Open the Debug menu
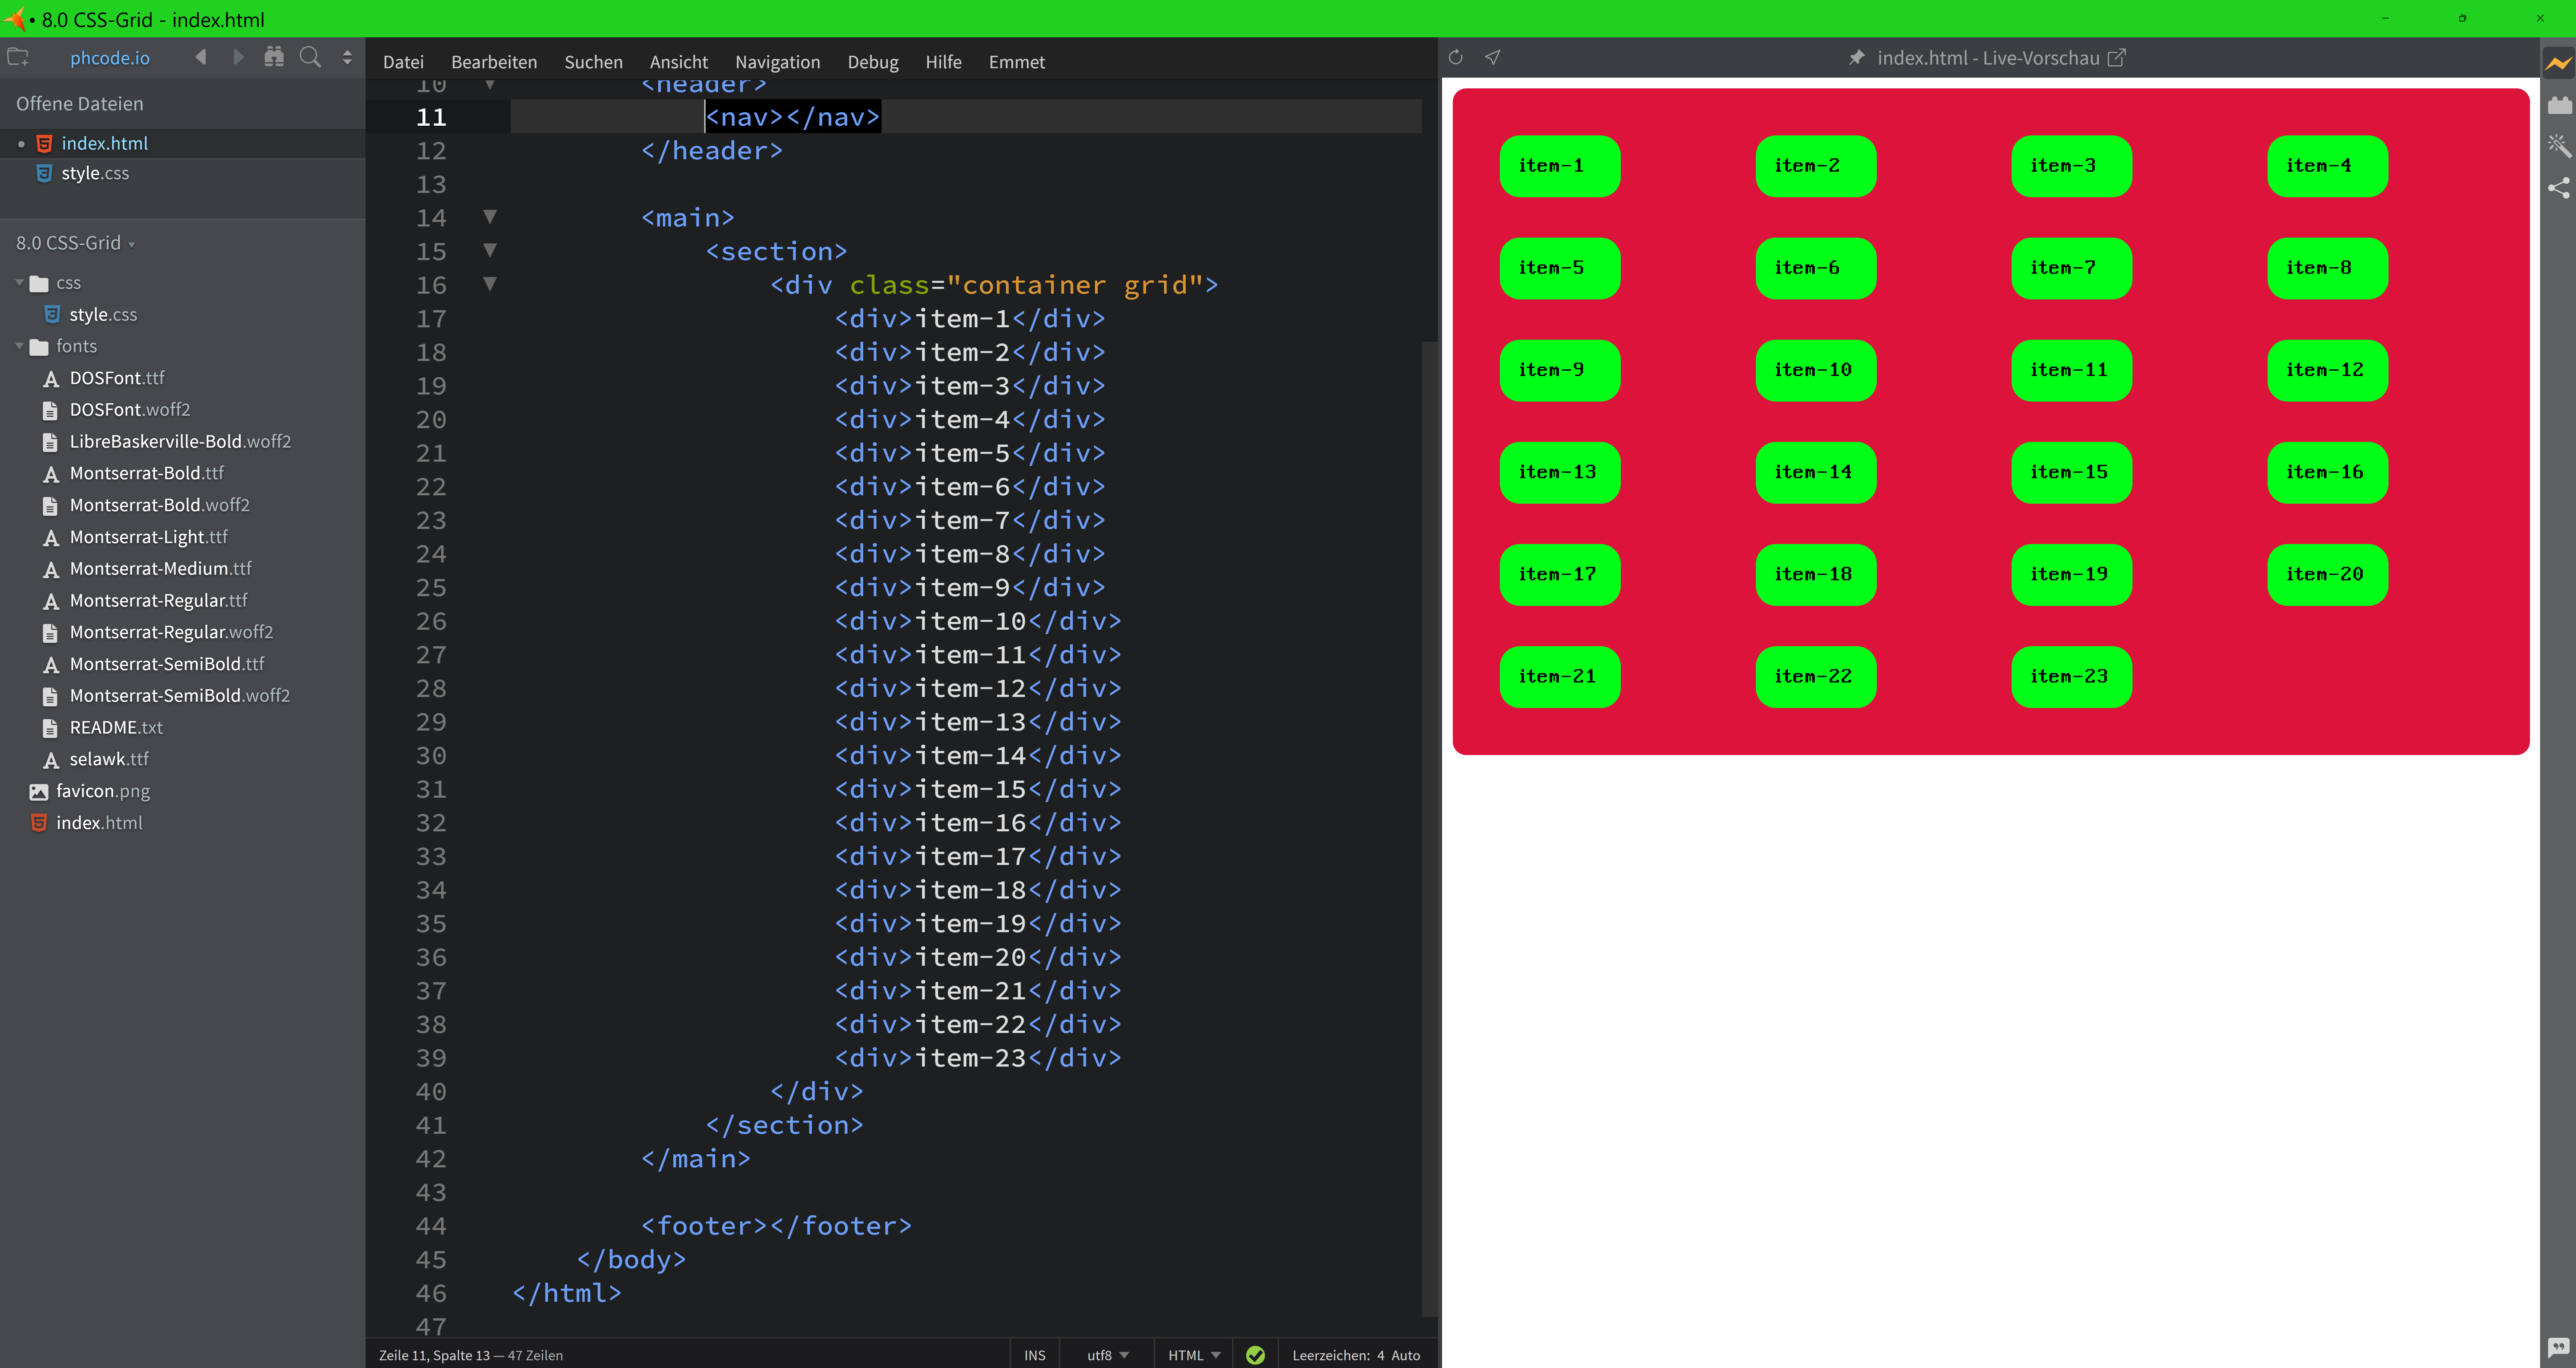This screenshot has width=2576, height=1368. point(873,62)
